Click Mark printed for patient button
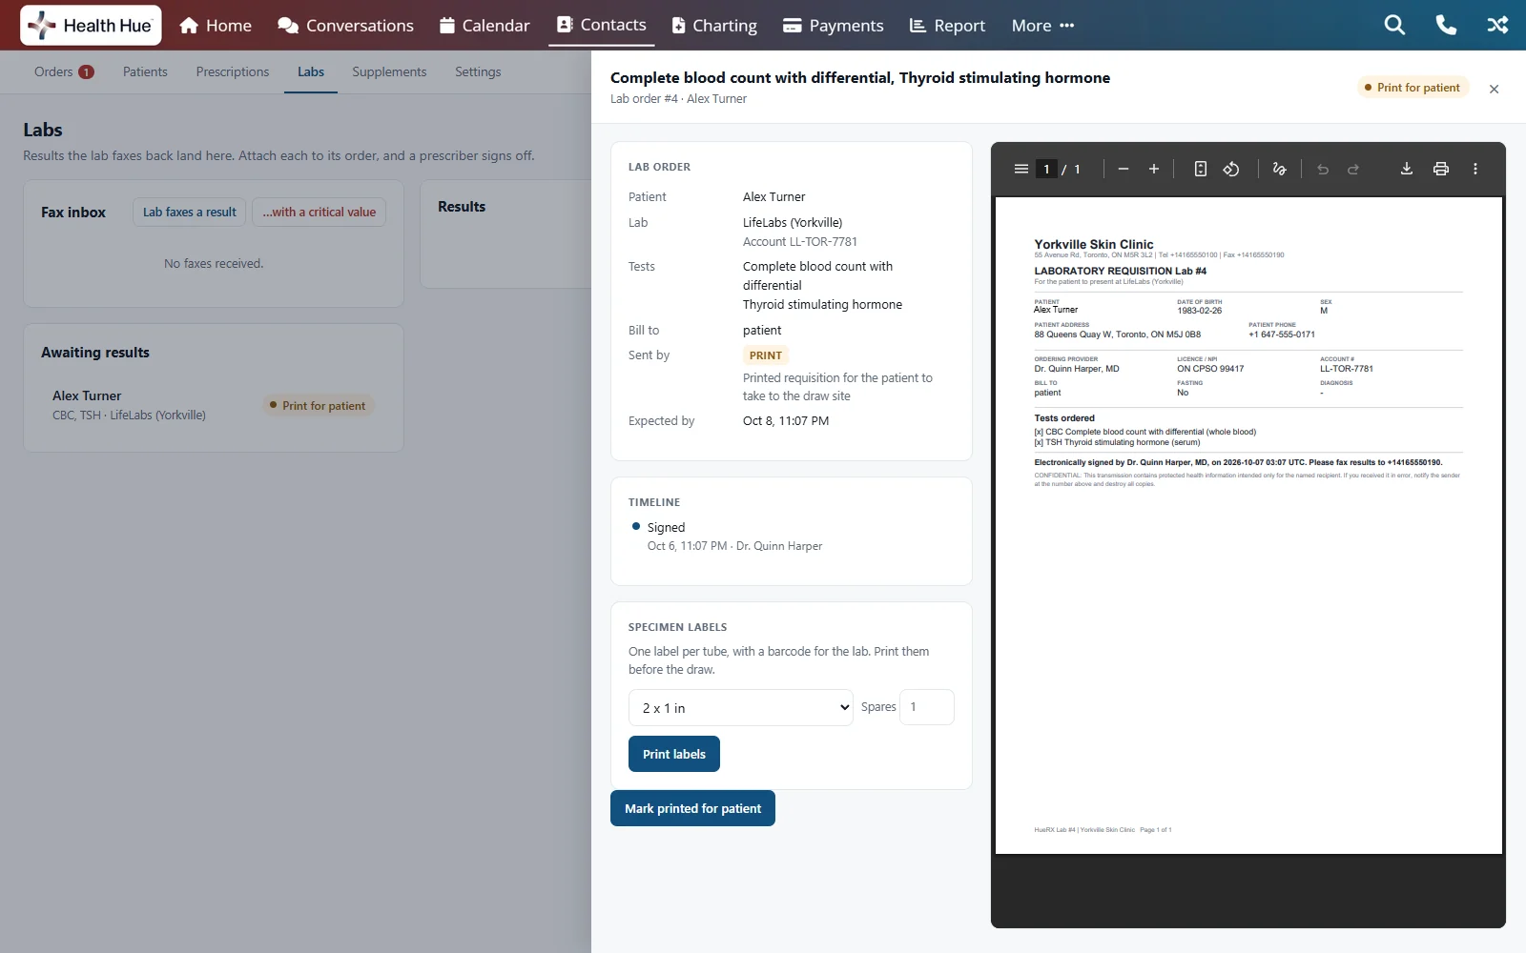 (692, 808)
